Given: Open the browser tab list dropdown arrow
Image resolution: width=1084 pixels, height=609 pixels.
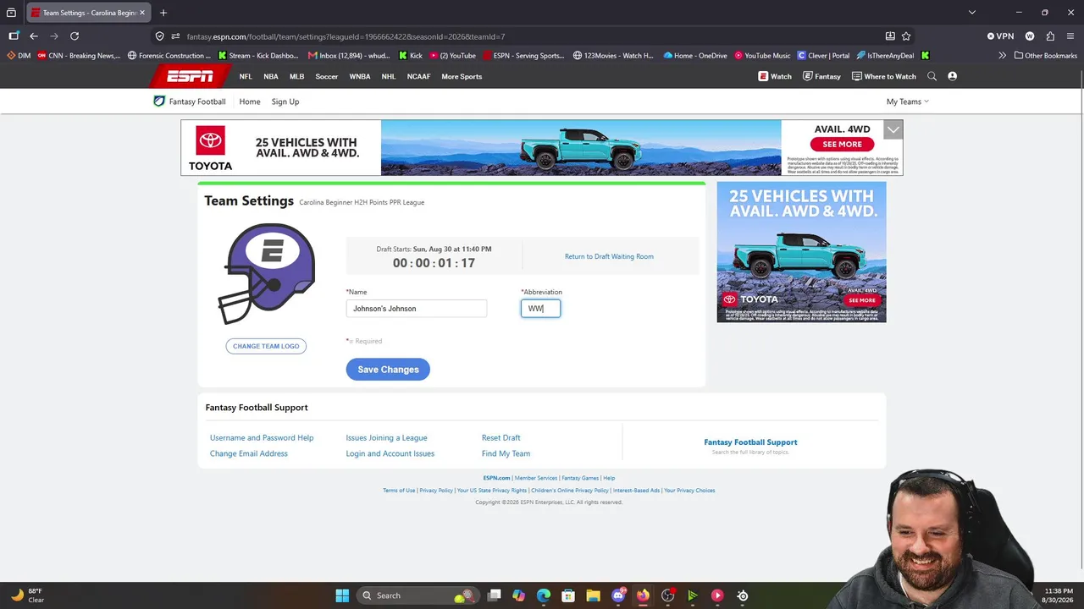Looking at the screenshot, I should tap(972, 13).
